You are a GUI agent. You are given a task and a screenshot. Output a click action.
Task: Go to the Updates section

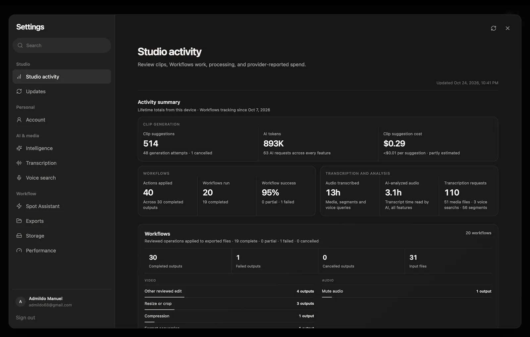[62, 91]
